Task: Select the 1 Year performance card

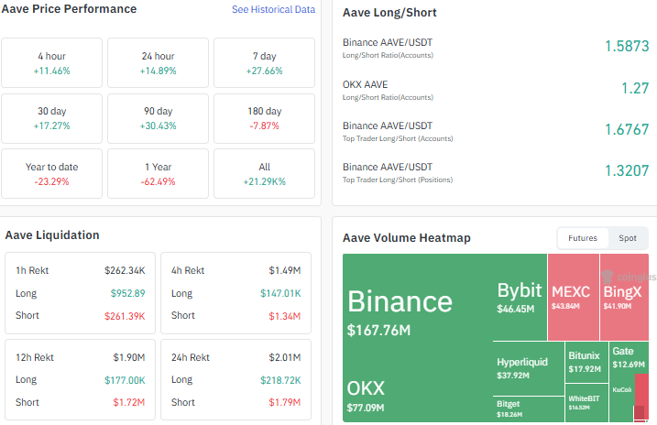Action: [x=158, y=174]
